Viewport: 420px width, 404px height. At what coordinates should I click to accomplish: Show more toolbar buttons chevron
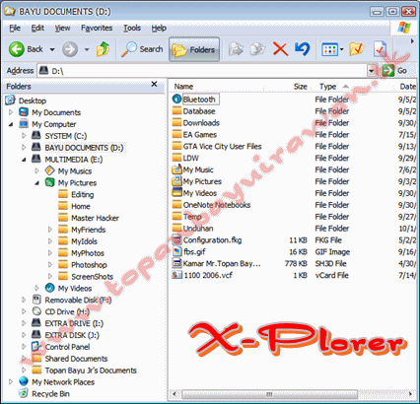point(412,41)
